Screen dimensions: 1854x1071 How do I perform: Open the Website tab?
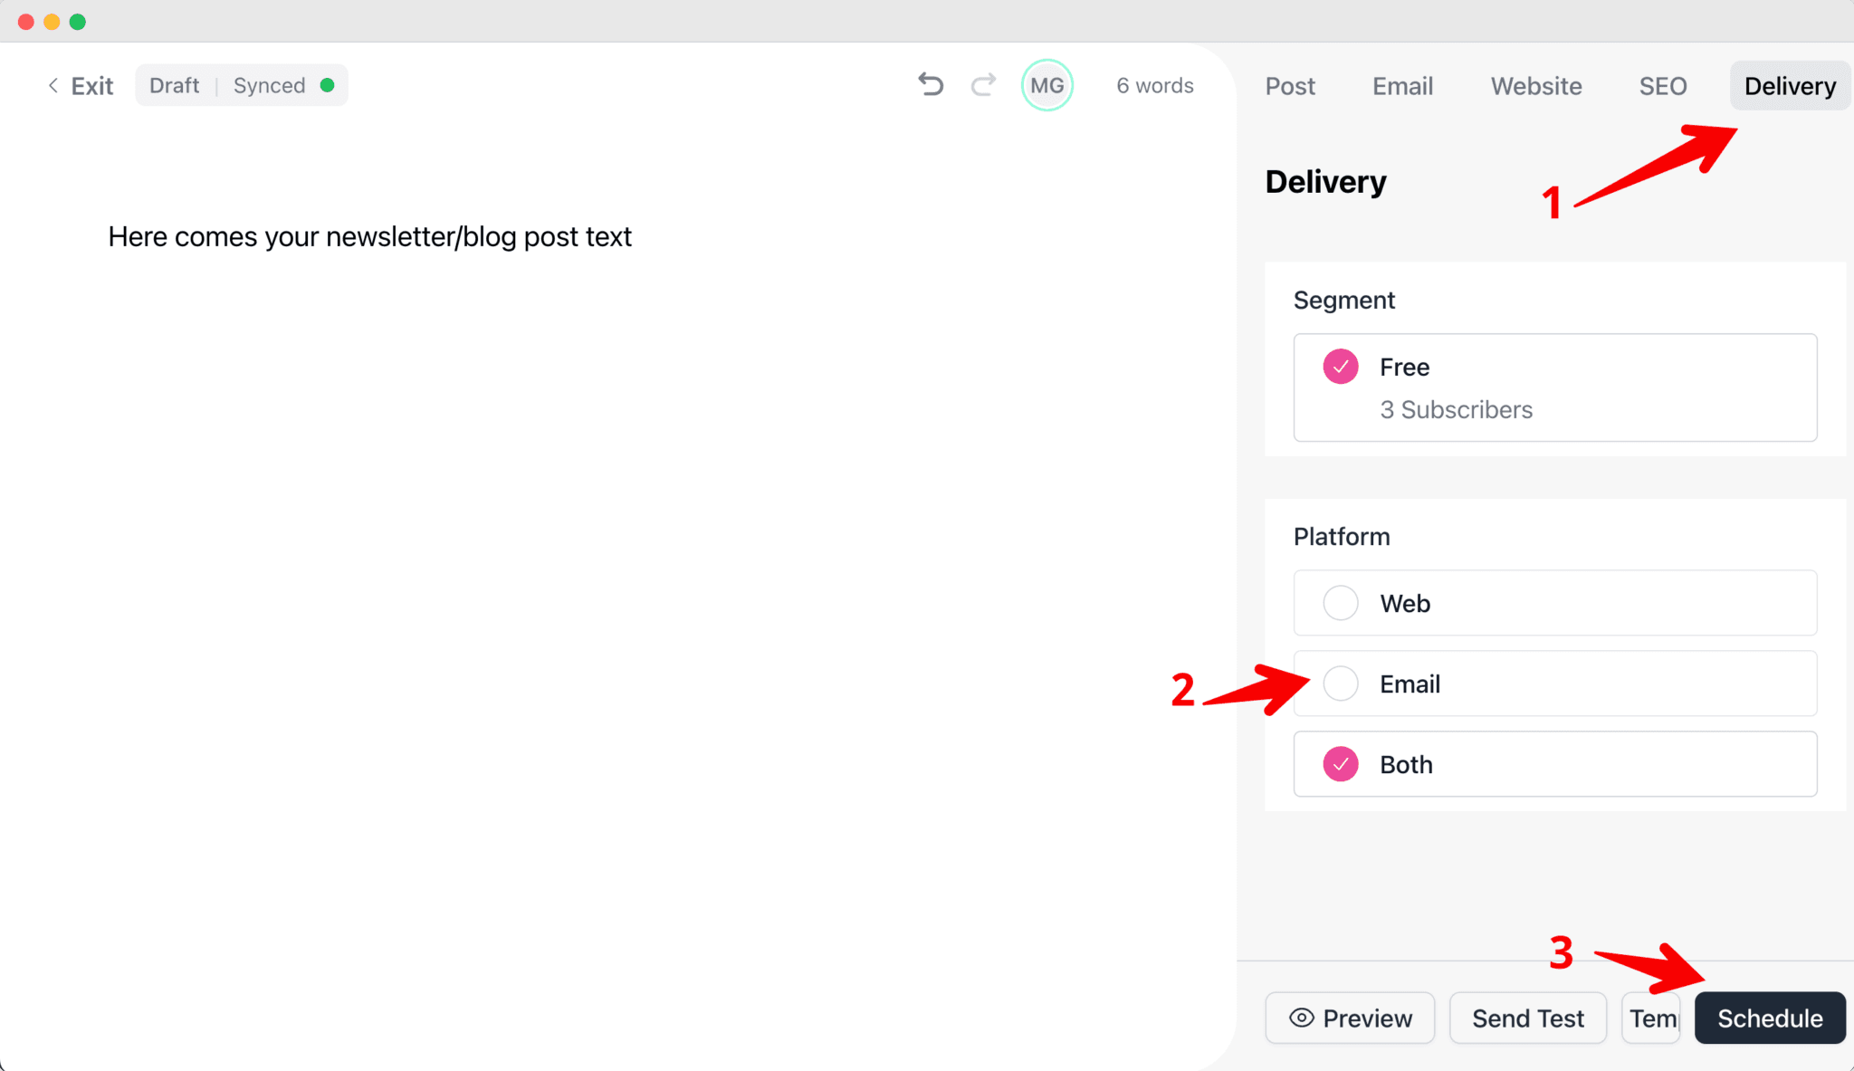point(1536,86)
